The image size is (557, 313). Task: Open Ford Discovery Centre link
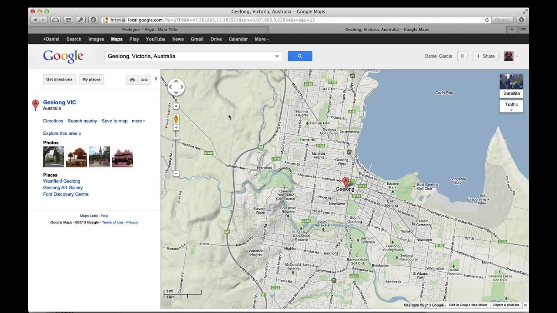click(x=66, y=194)
